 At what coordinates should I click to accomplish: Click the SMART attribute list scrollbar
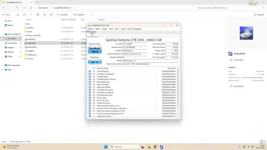pos(178,87)
